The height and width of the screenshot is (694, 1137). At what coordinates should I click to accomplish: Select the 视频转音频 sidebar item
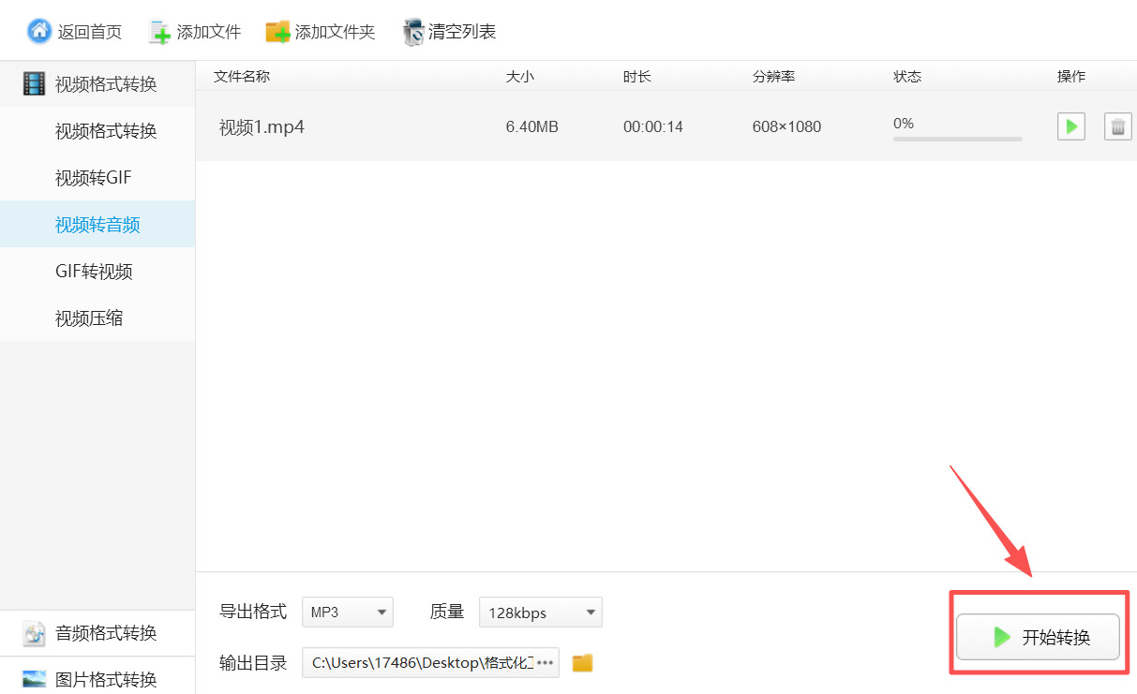[97, 225]
